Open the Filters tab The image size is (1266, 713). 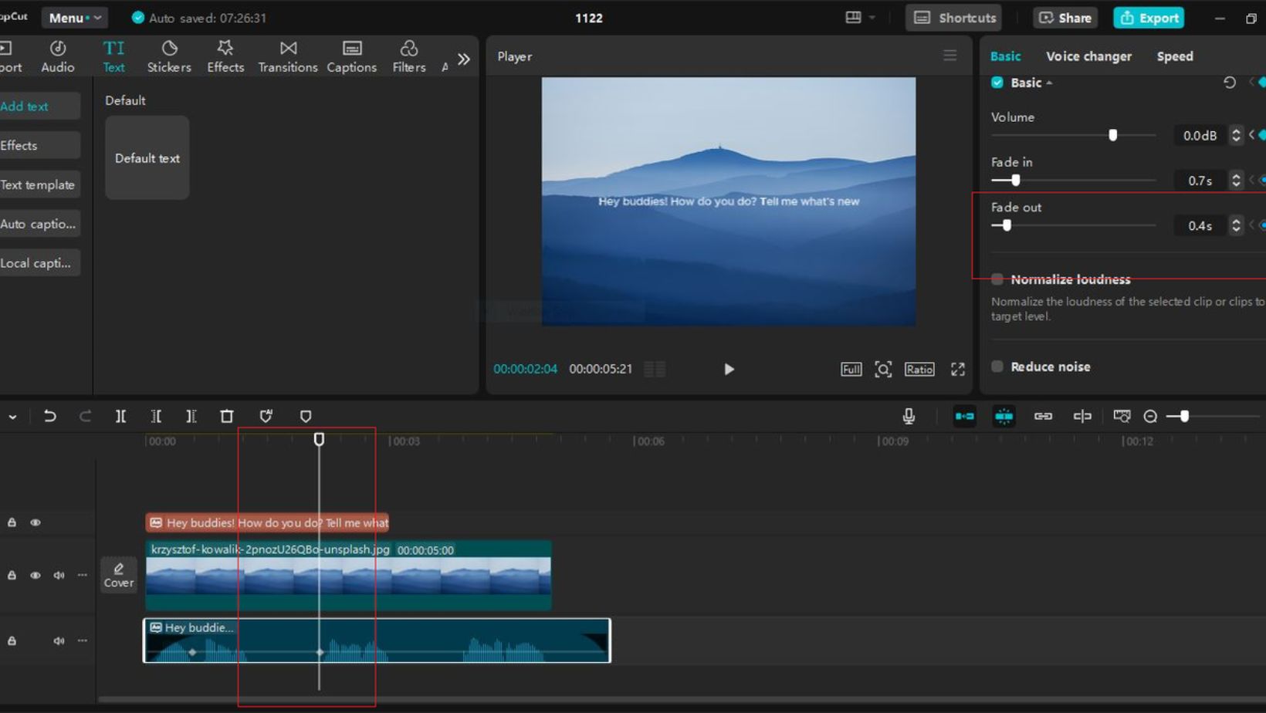pos(409,56)
